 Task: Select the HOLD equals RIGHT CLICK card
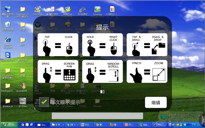tap(102, 45)
